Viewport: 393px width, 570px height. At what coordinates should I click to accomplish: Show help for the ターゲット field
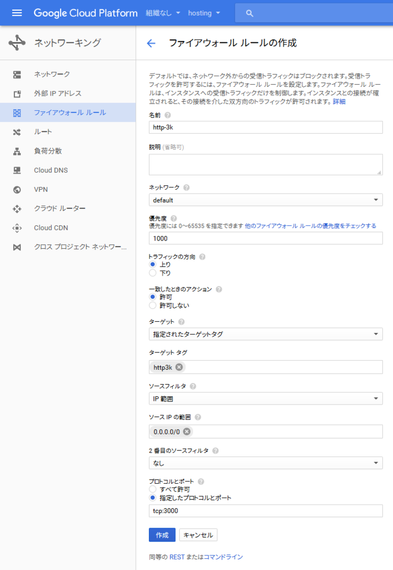coord(181,322)
